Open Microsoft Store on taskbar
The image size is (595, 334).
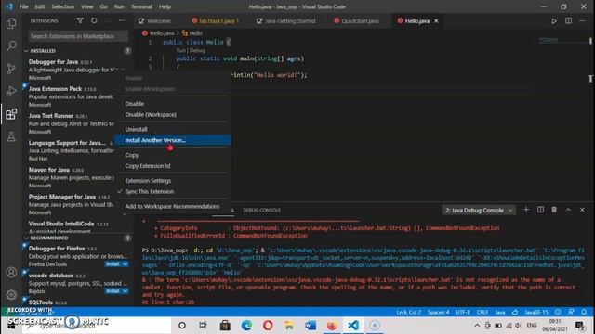tap(225, 326)
